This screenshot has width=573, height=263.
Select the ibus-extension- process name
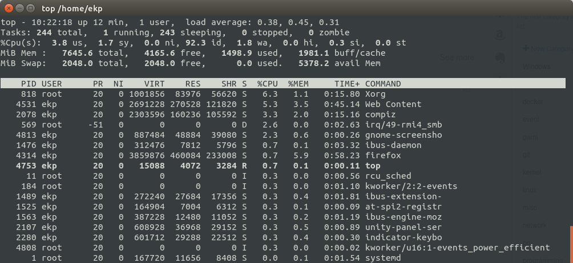(403, 196)
